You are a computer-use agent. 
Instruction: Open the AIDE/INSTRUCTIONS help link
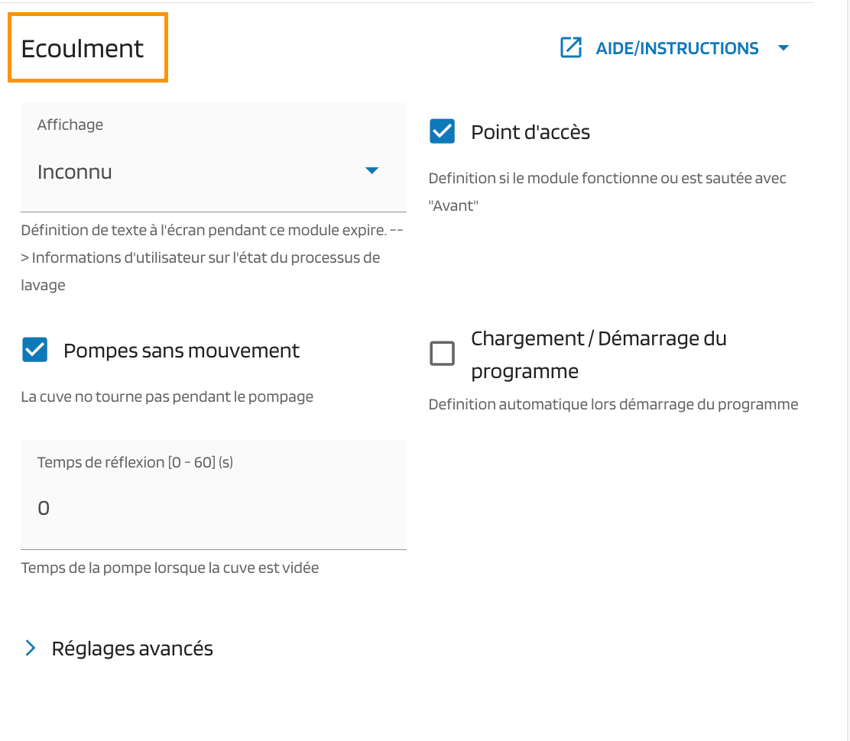(x=676, y=49)
